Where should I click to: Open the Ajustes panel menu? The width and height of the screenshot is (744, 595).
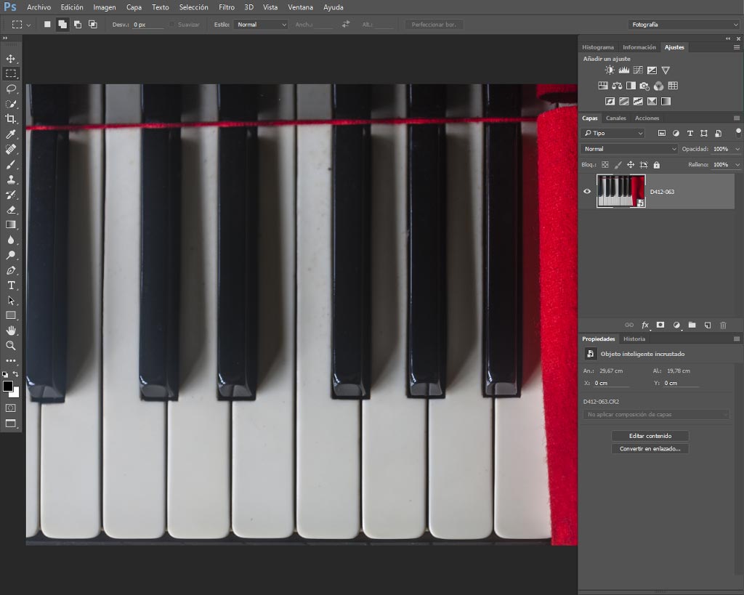(x=737, y=47)
